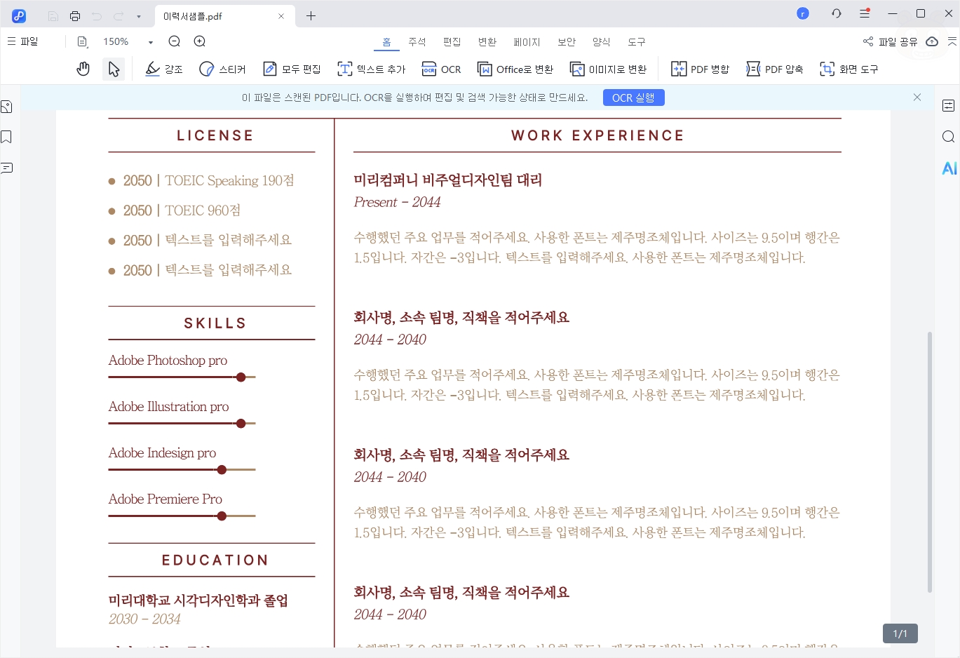Click the '미리대학교 시각디자인학과 졸업' text

(198, 600)
